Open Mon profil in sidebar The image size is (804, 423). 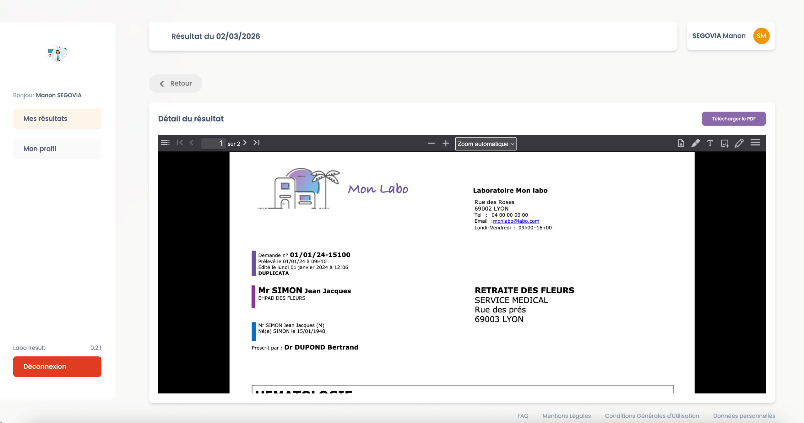(57, 149)
